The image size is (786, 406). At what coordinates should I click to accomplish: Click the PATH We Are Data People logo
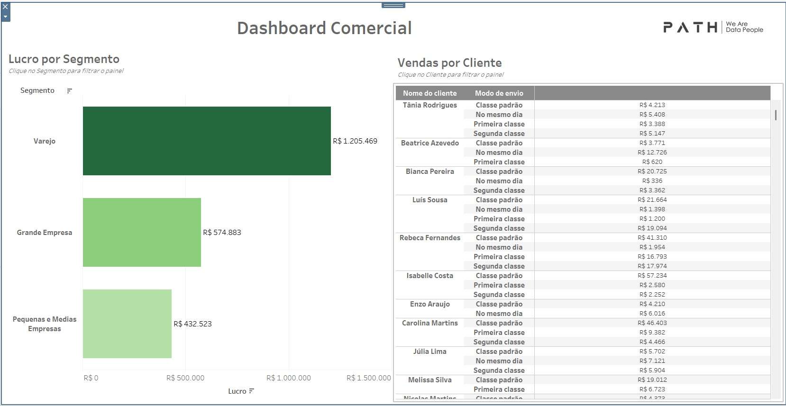(x=713, y=27)
